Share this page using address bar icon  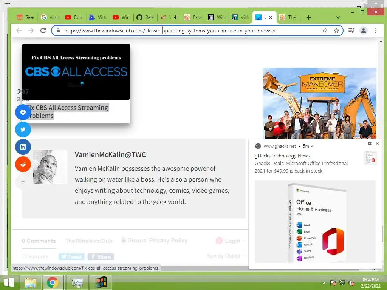click(324, 31)
